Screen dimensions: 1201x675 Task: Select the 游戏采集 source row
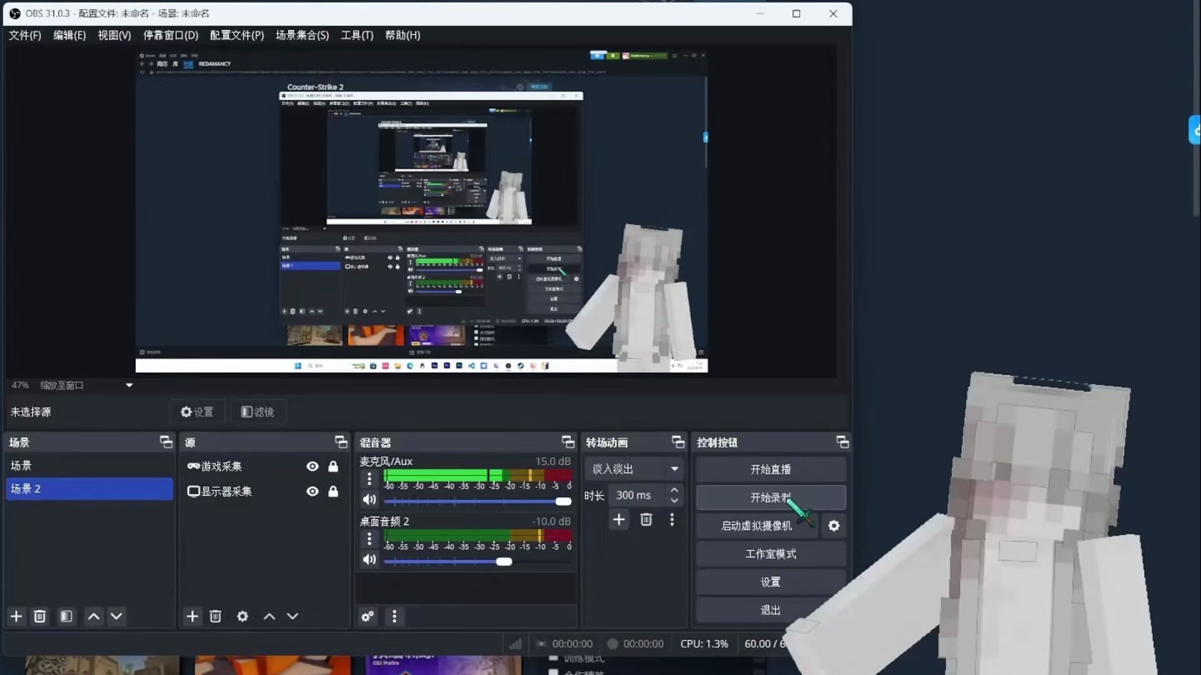coord(263,466)
